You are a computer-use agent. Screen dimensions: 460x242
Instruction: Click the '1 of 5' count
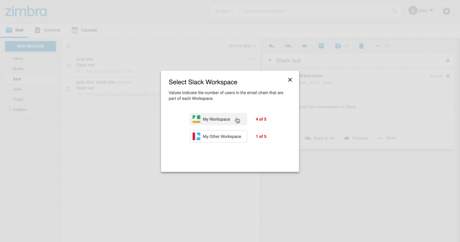pos(261,136)
